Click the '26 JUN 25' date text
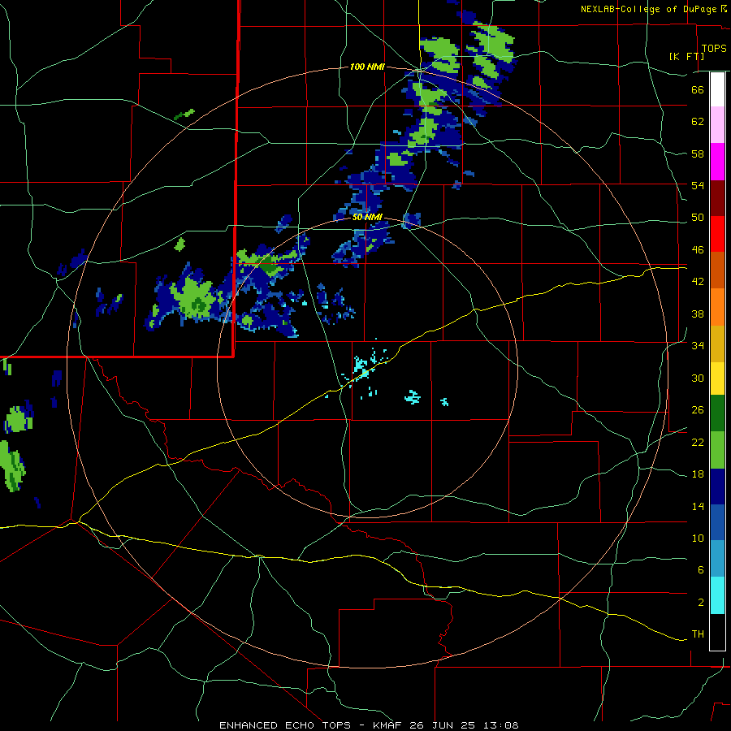Image resolution: width=731 pixels, height=731 pixels. click(443, 725)
